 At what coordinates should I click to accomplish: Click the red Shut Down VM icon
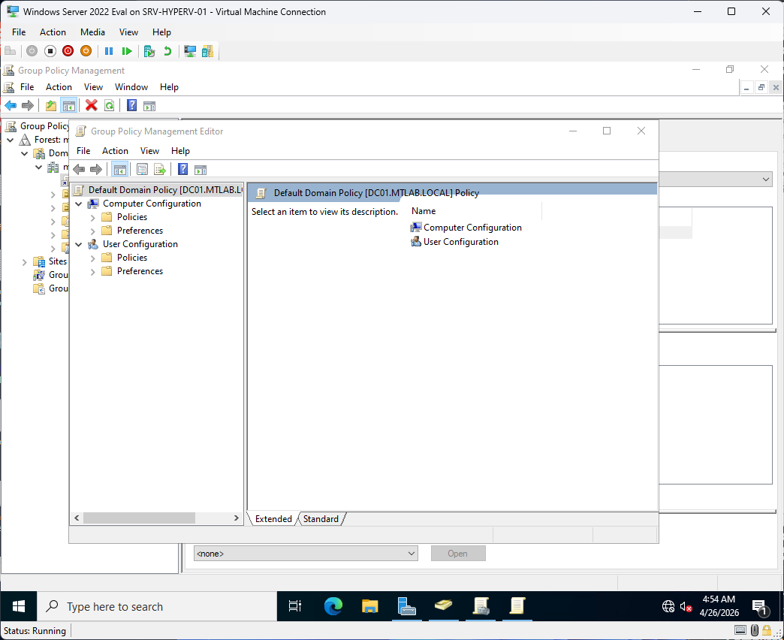68,51
